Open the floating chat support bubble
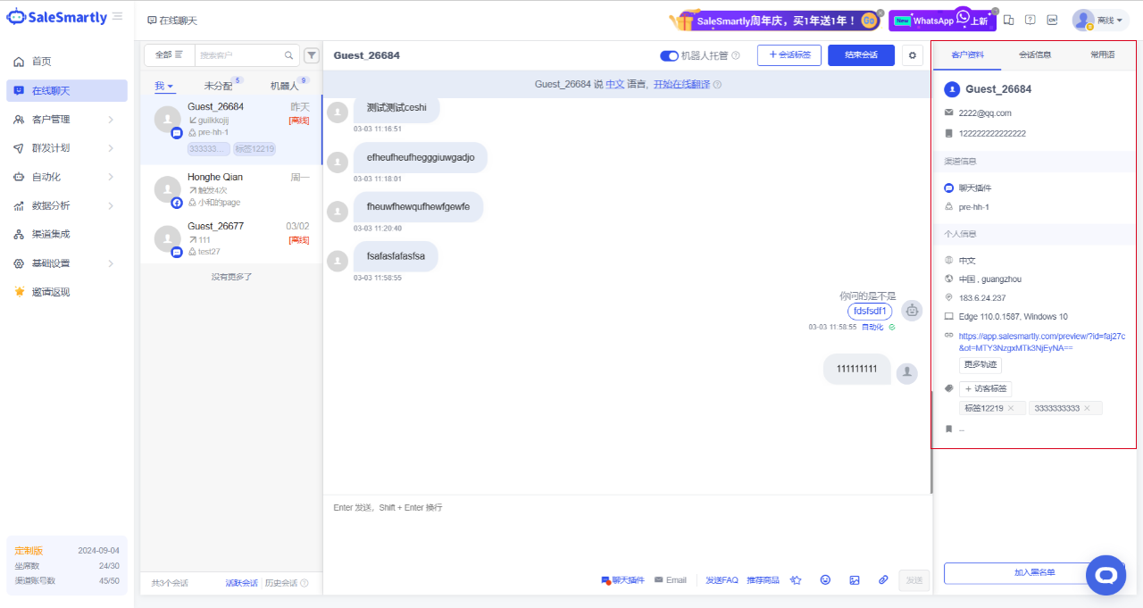 1105,575
